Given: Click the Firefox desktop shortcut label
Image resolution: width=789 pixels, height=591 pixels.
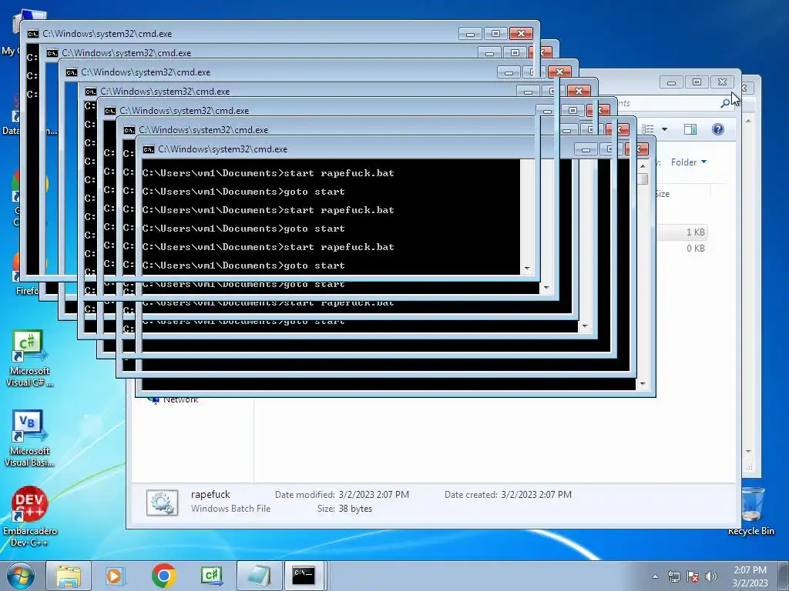Looking at the screenshot, I should pyautogui.click(x=27, y=290).
